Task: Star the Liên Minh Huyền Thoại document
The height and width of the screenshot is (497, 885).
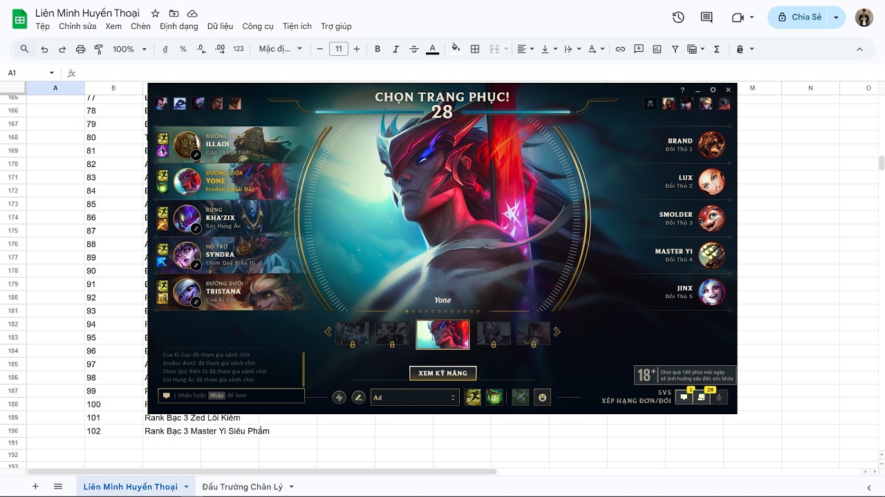Action: click(x=156, y=14)
